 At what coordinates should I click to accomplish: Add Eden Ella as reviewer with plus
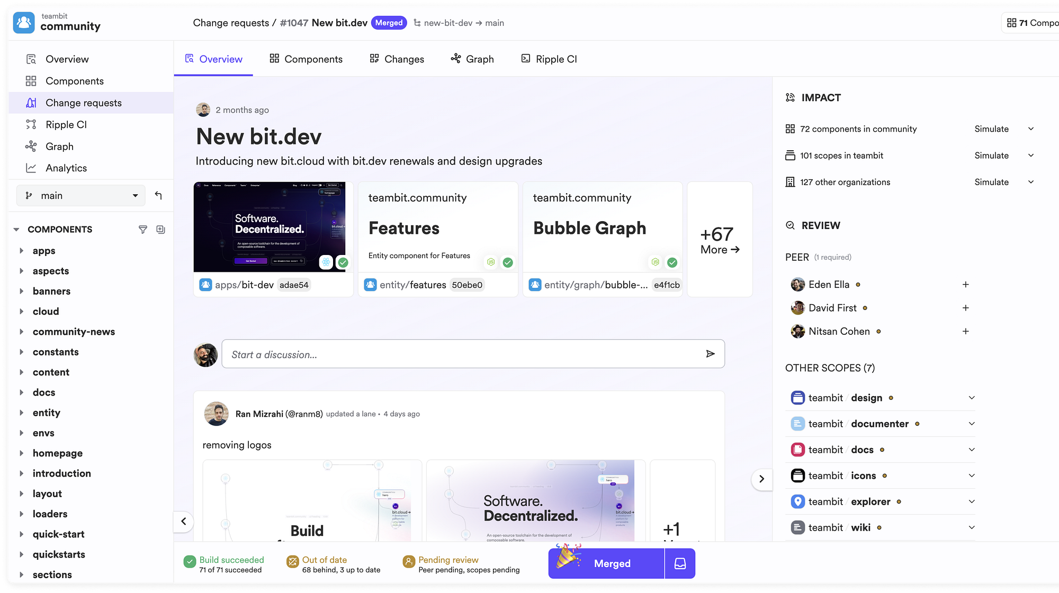966,285
